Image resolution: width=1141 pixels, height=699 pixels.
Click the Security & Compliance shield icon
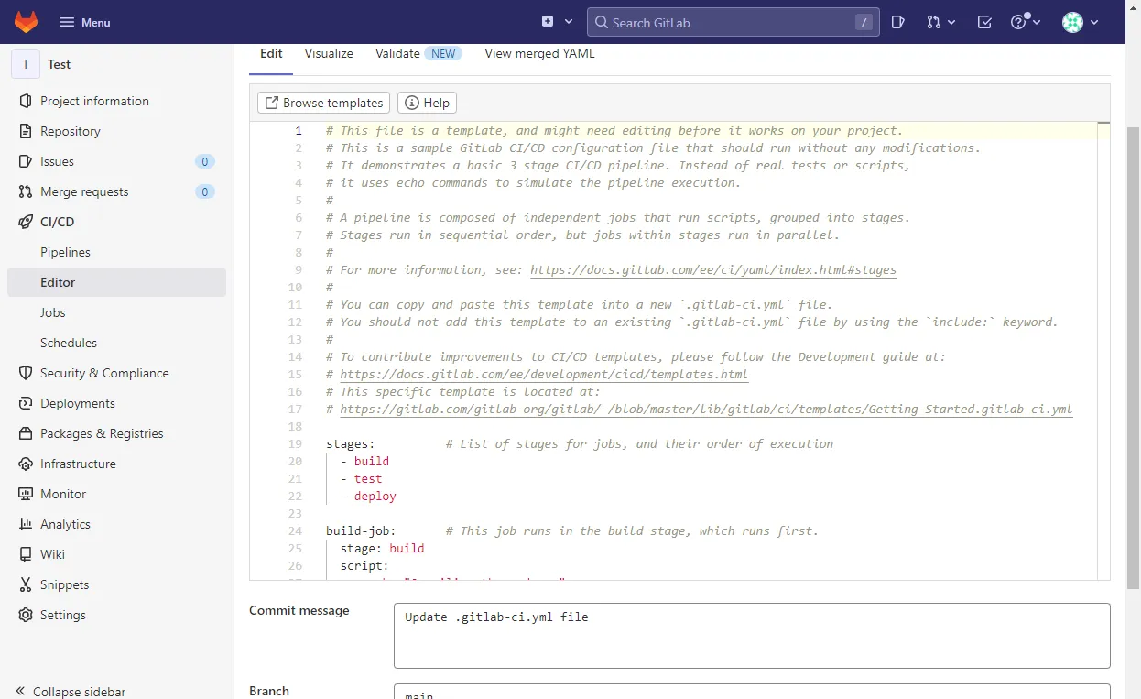(x=25, y=373)
